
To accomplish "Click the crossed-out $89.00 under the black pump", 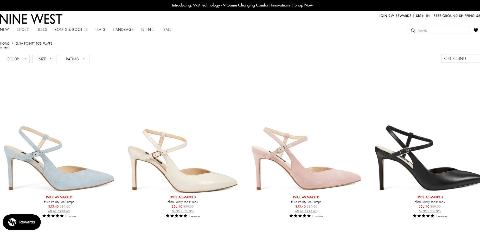I will [436, 207].
